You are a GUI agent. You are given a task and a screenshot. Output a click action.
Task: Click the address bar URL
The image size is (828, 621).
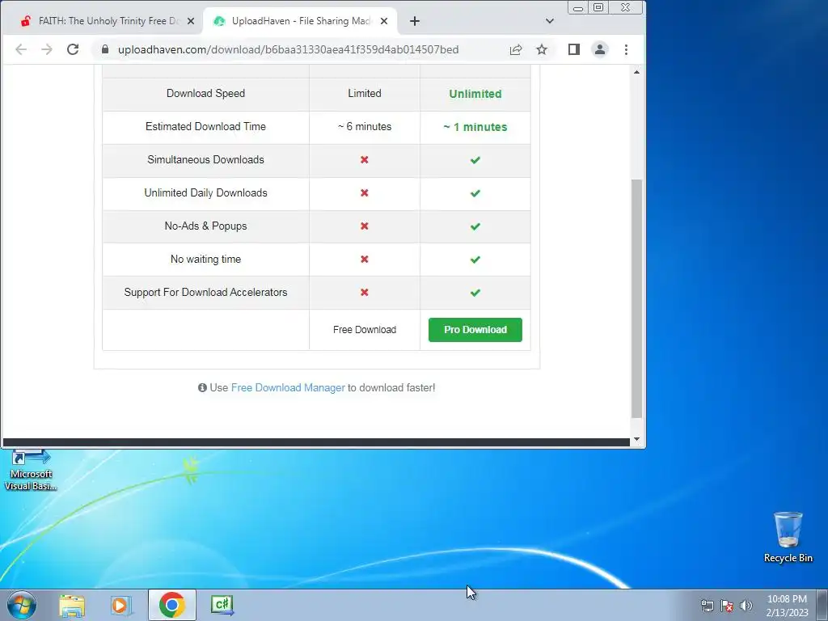(289, 49)
